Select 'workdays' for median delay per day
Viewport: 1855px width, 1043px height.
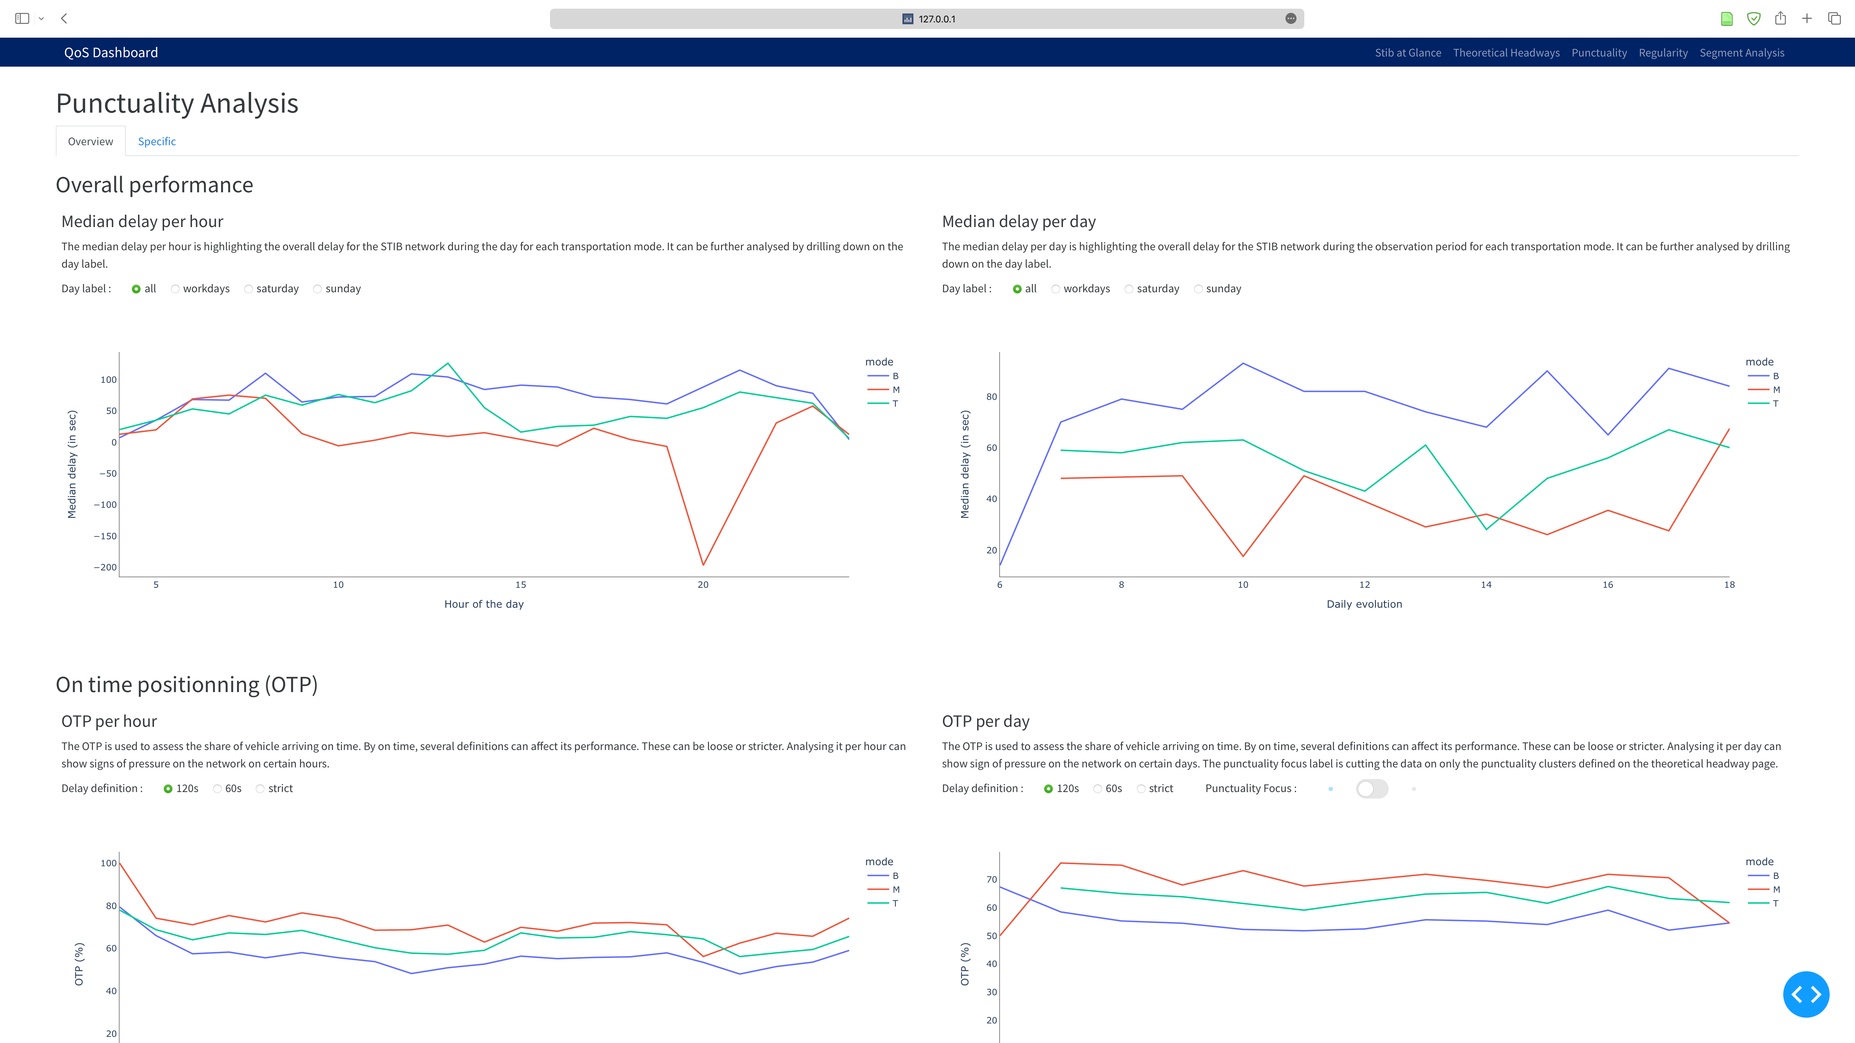tap(1056, 289)
